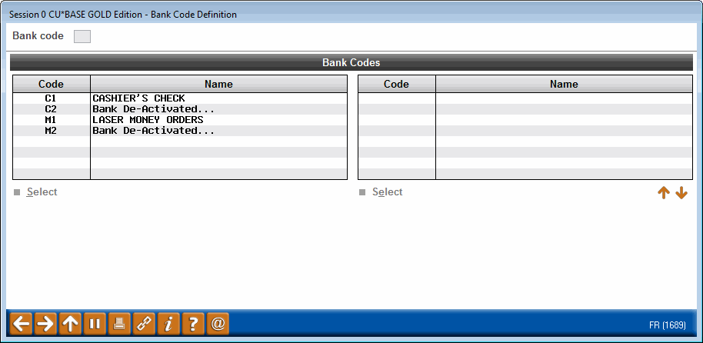Screen dimensions: 703x343
Task: Click the Up arrow toolbar icon
Action: pyautogui.click(x=70, y=324)
